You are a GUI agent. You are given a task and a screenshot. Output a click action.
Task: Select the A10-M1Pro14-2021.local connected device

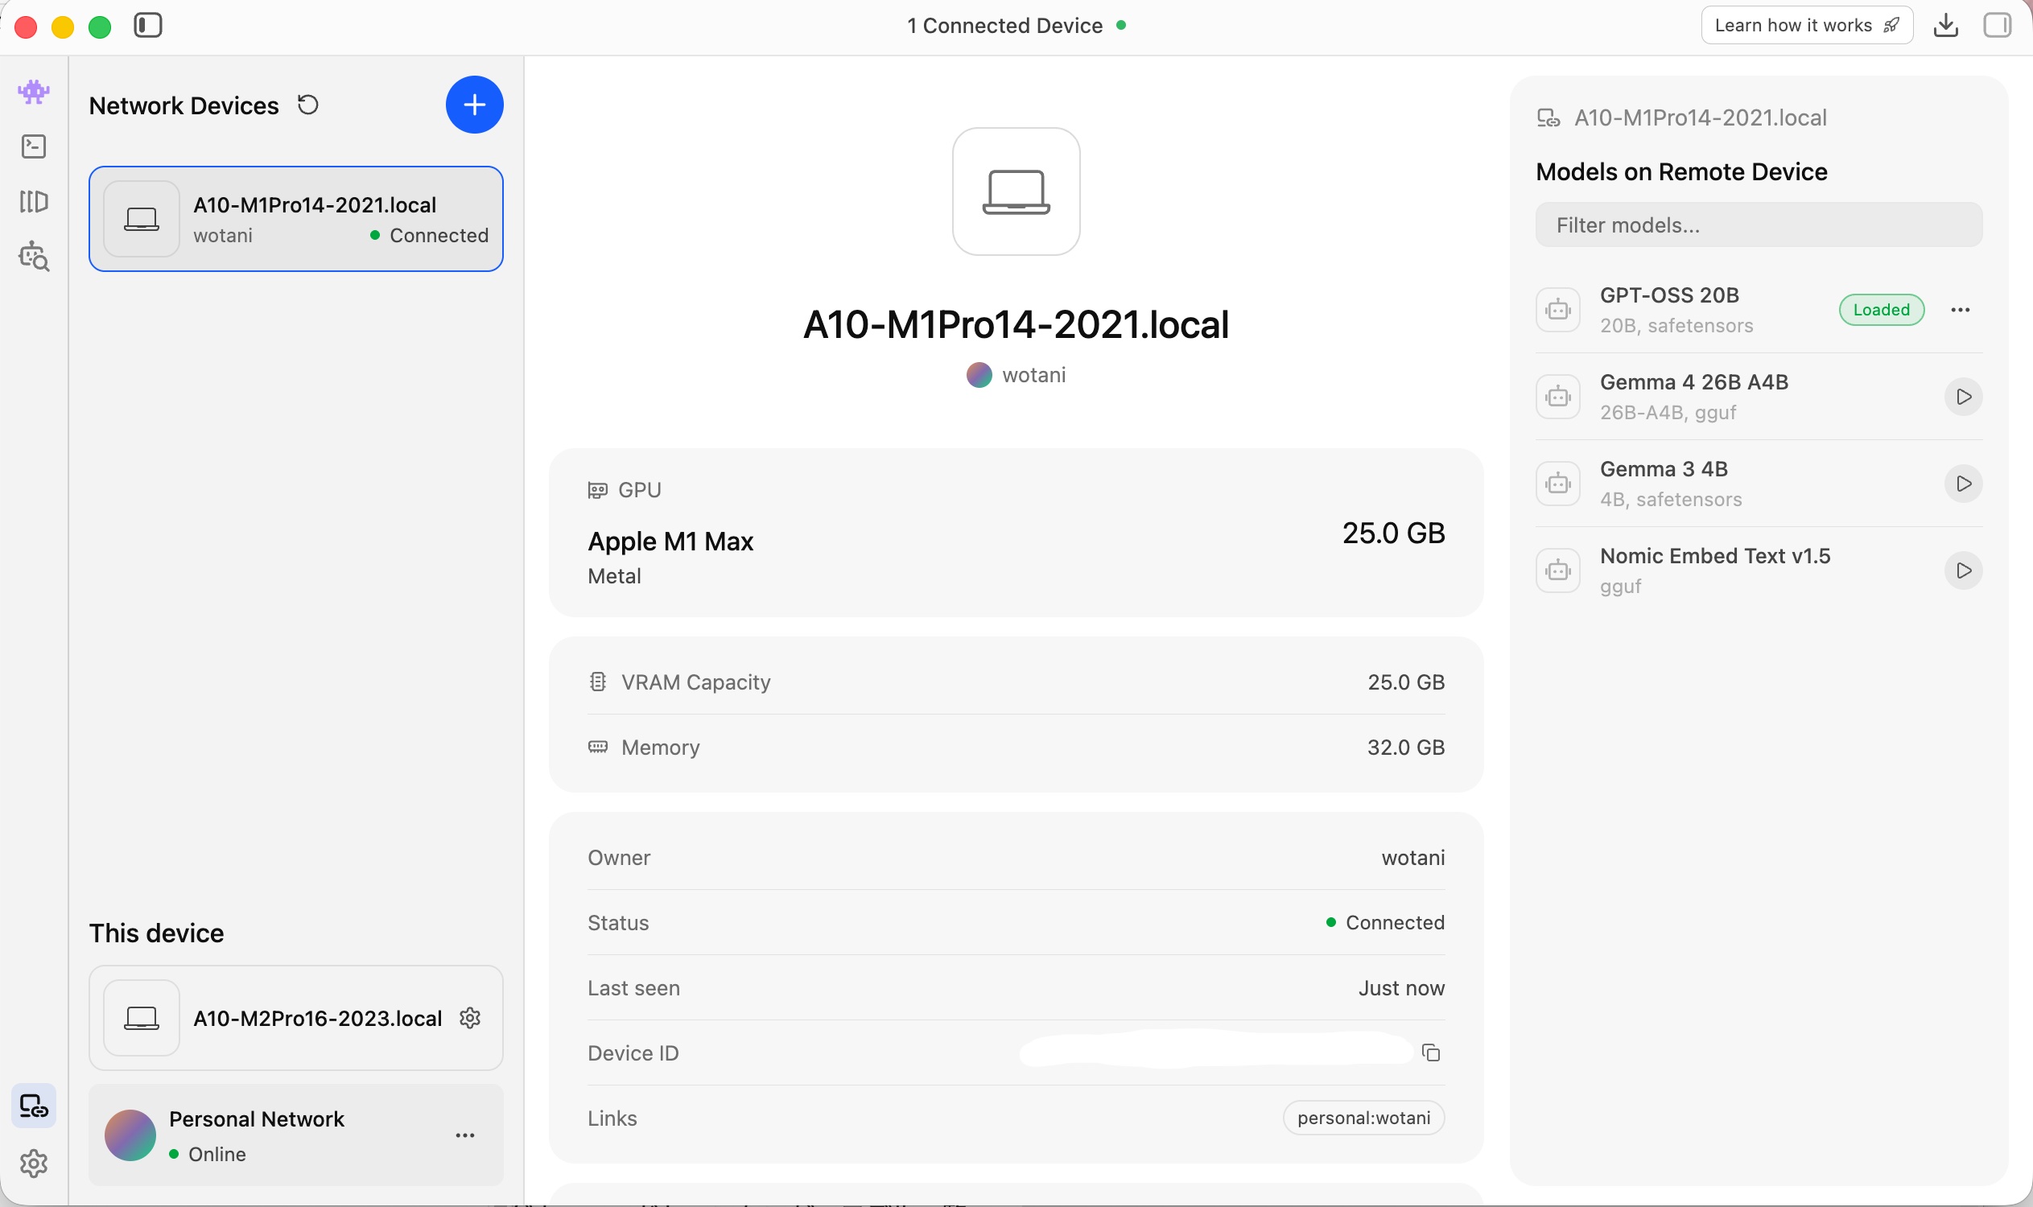(296, 219)
